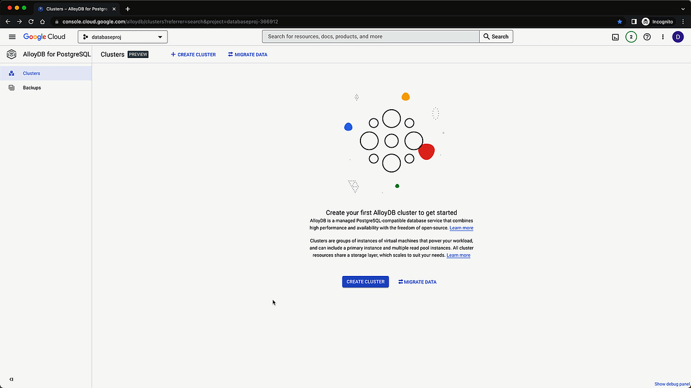Screen dimensions: 691x388
Task: Click the AlloyDB for PostgreSQL product icon
Action: (12, 54)
